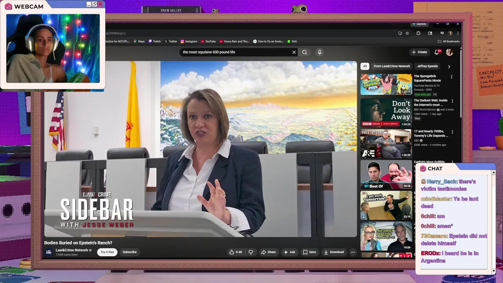
Task: Open the Maps bookmark
Action: [x=139, y=41]
